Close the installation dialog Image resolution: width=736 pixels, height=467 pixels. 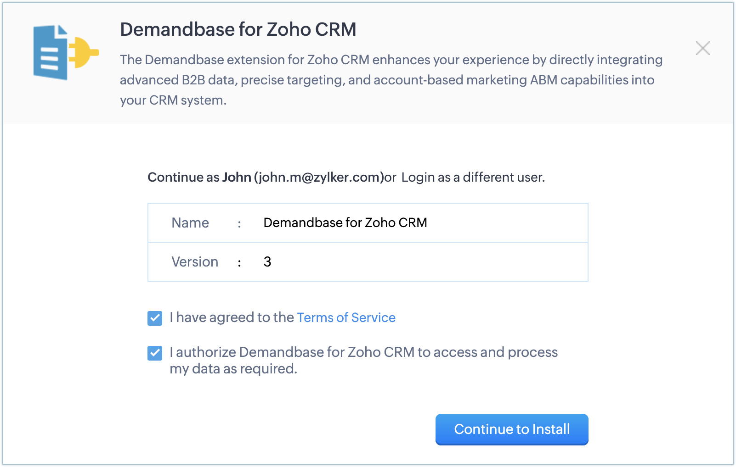coord(702,48)
